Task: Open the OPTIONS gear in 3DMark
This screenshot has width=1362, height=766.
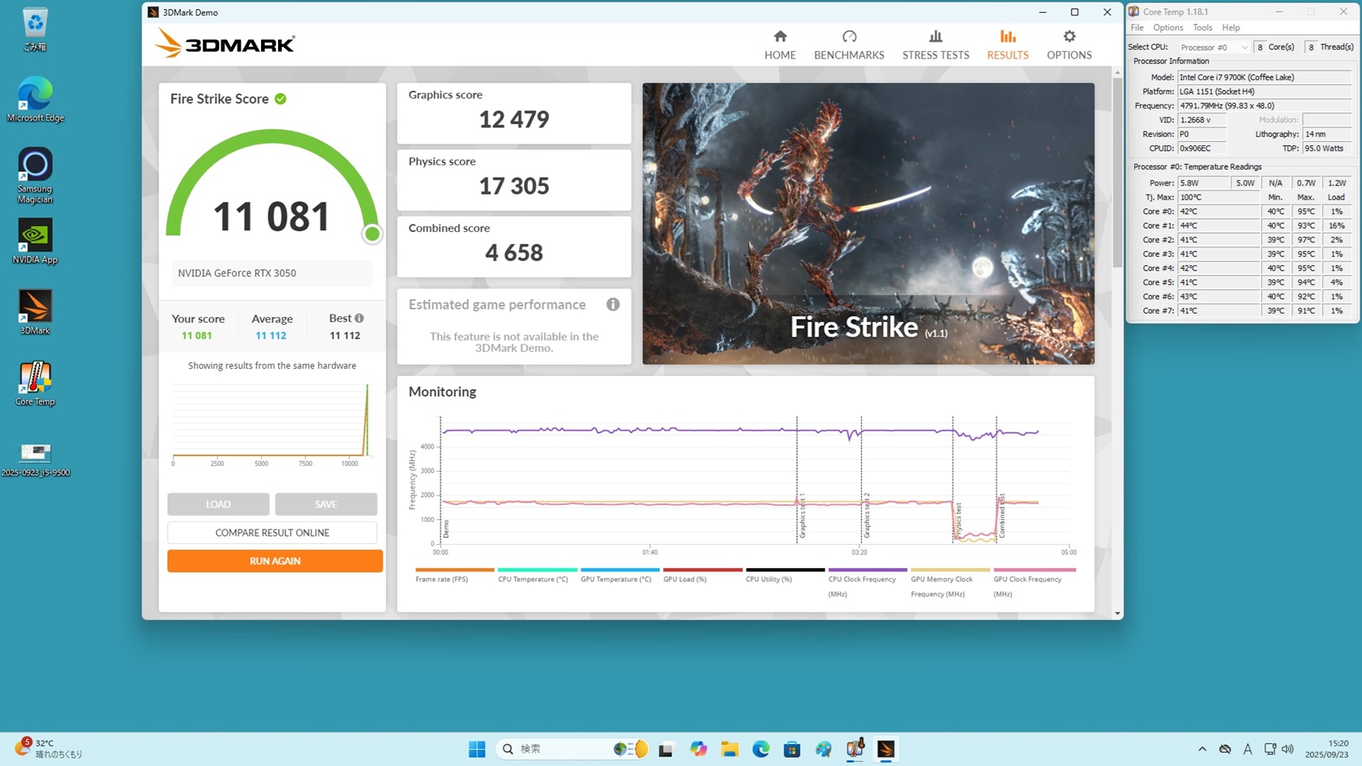Action: 1069,45
